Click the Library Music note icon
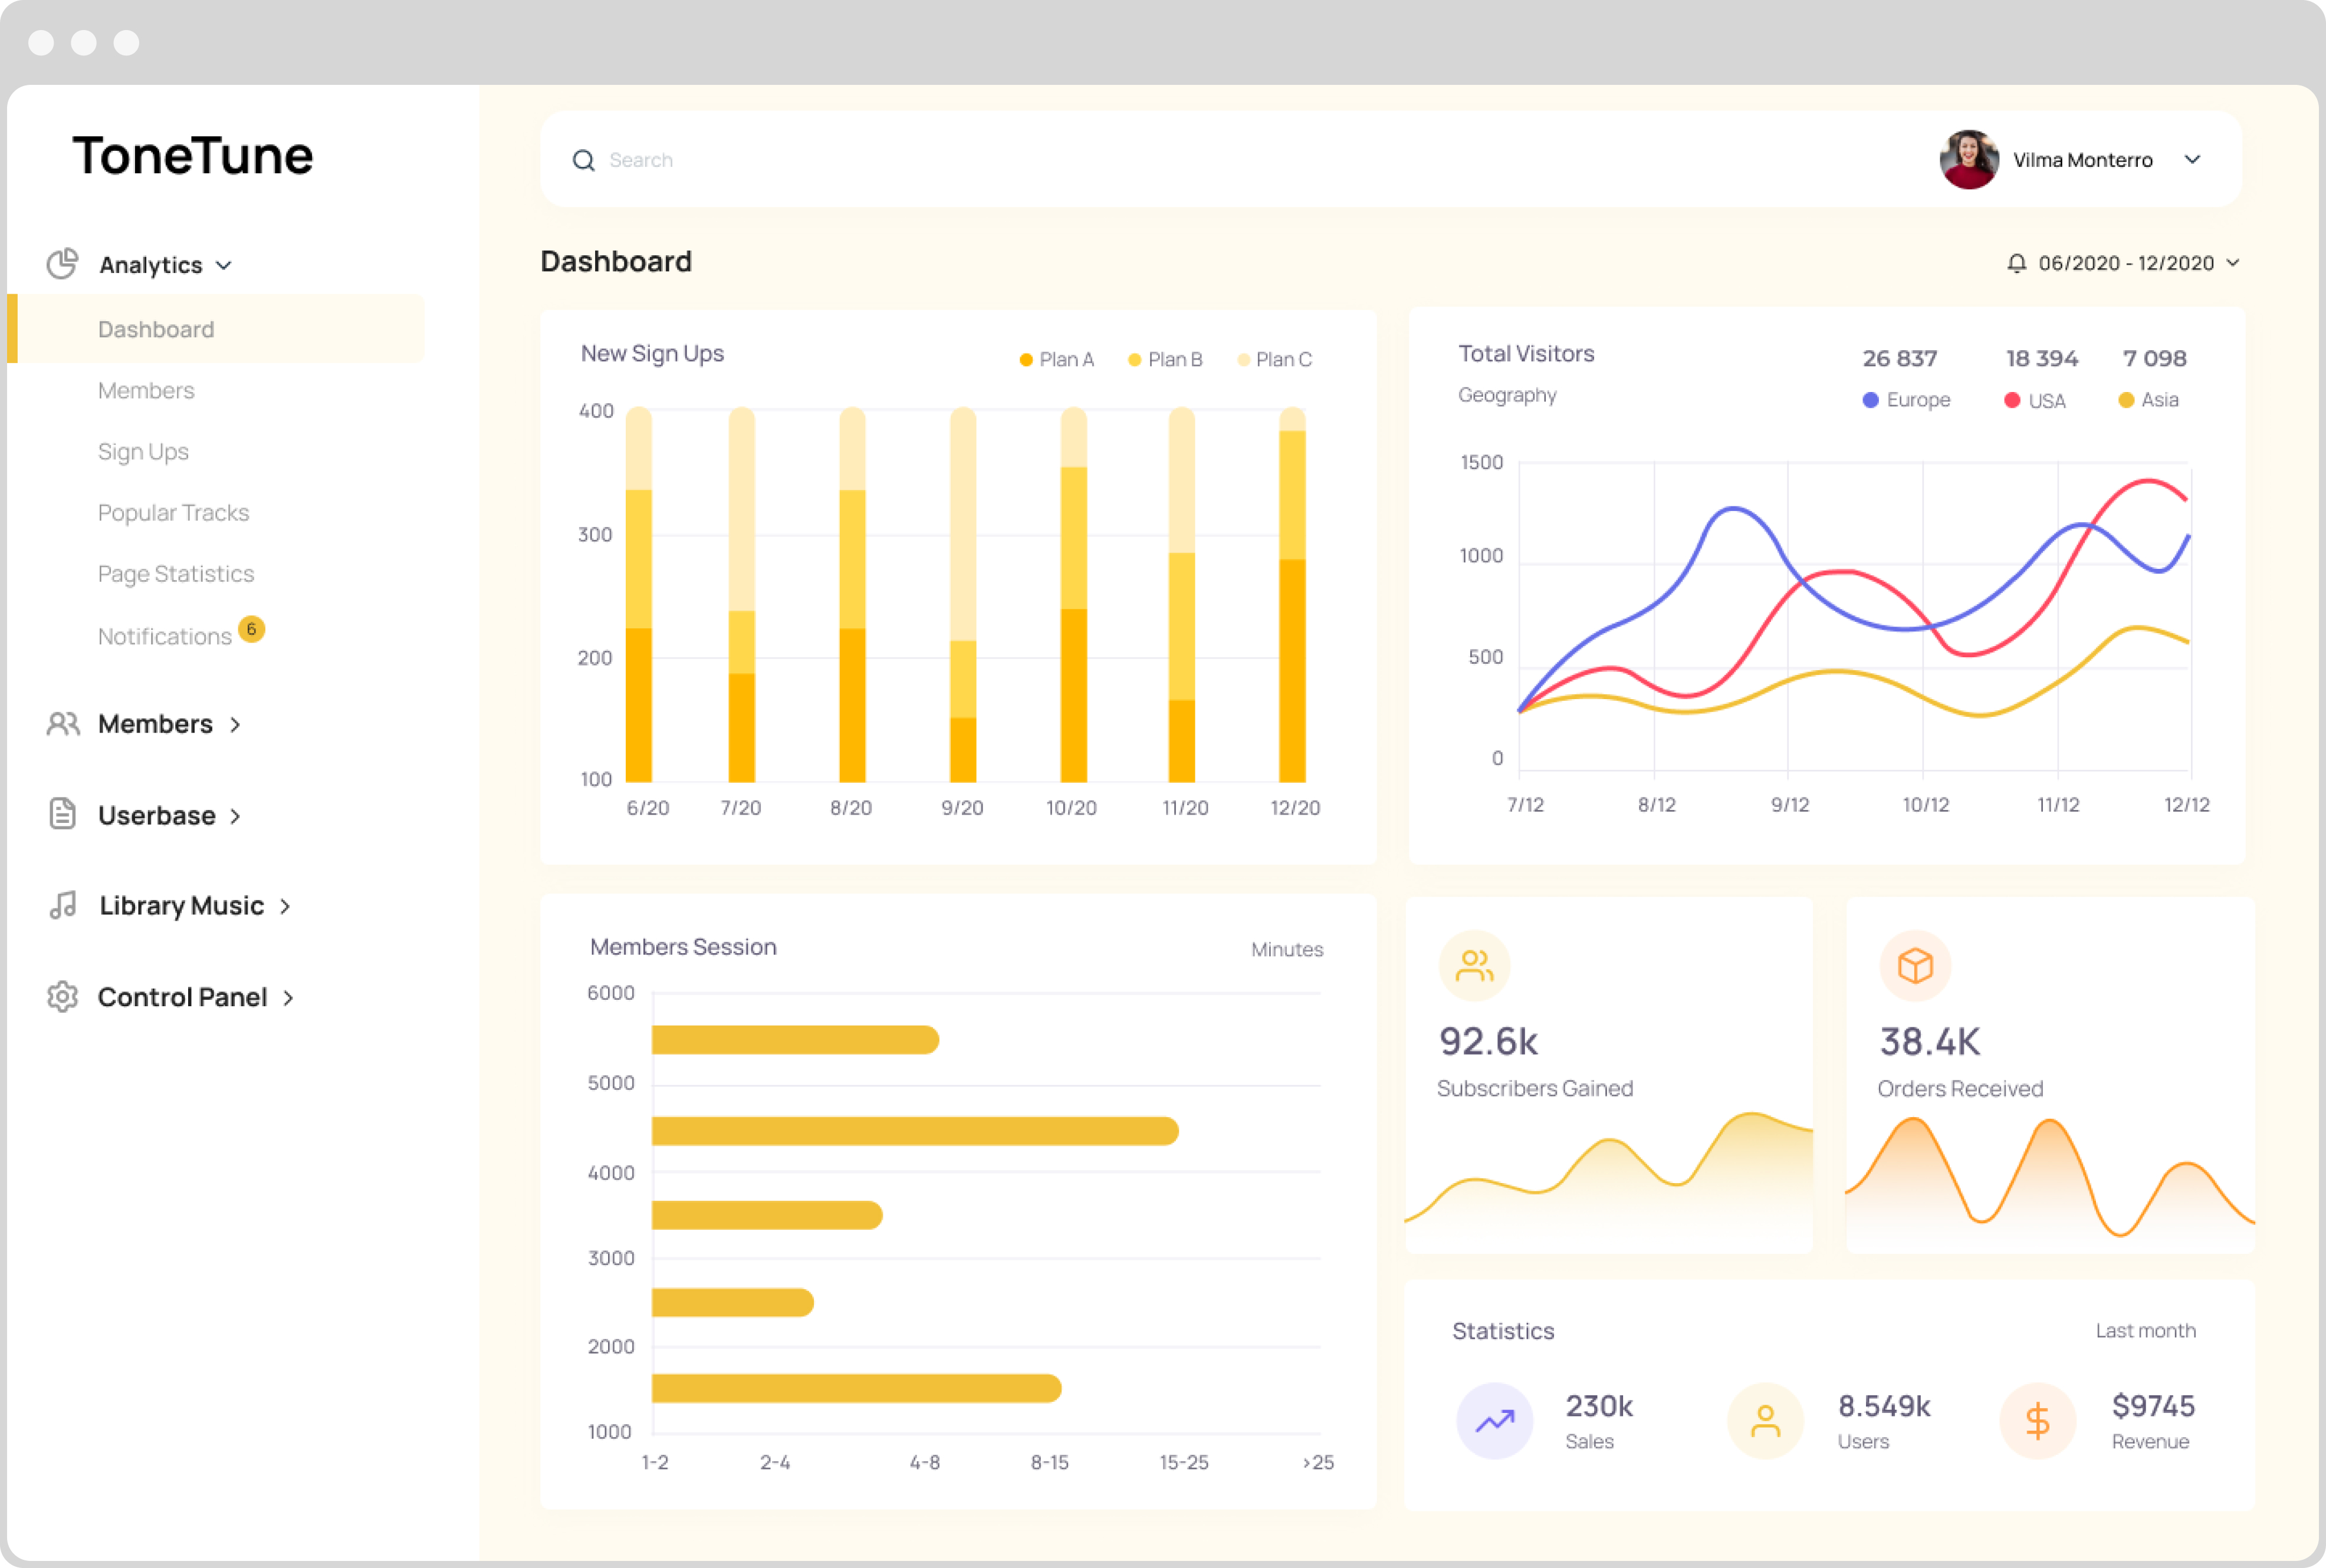 coord(63,905)
